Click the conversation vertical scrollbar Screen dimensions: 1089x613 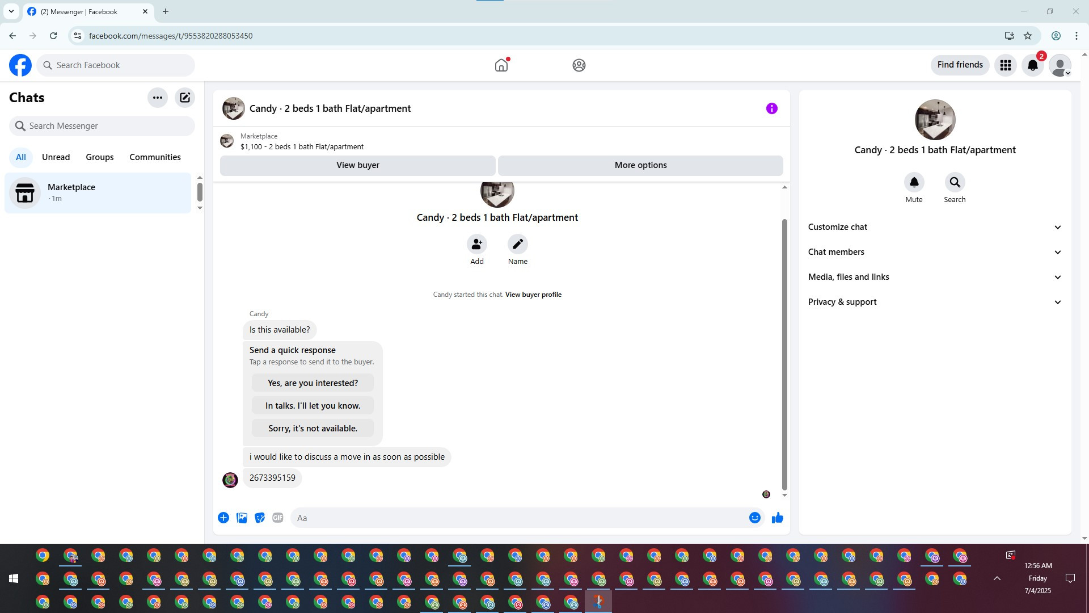[784, 352]
